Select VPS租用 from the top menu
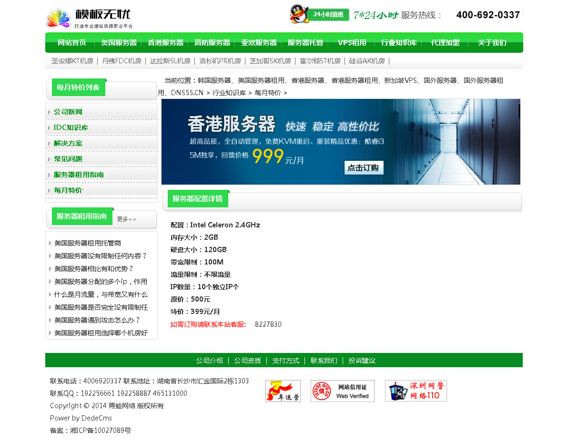 (x=352, y=43)
